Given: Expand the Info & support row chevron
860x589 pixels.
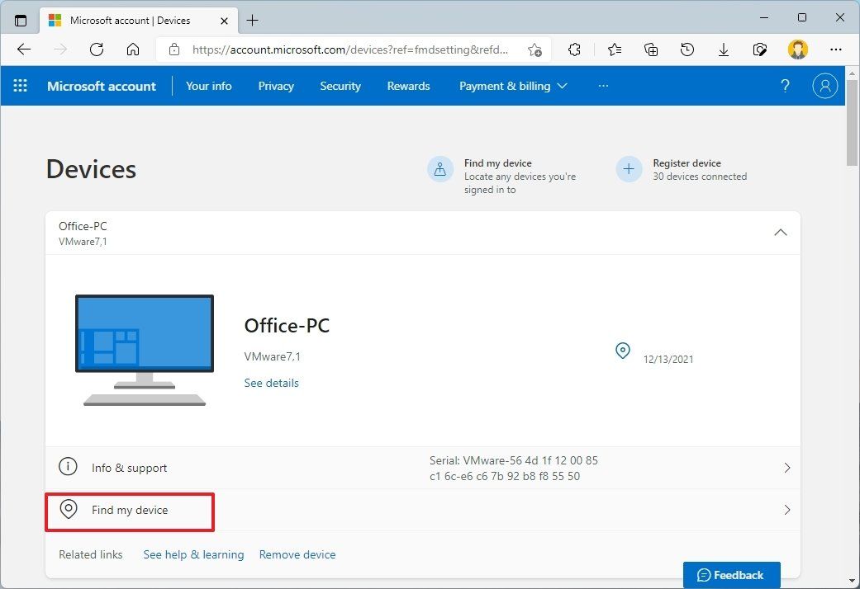Looking at the screenshot, I should click(x=786, y=466).
